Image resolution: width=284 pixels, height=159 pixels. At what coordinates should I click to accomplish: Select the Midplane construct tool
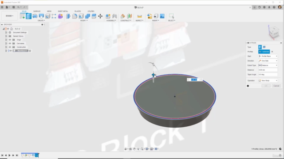point(129,16)
